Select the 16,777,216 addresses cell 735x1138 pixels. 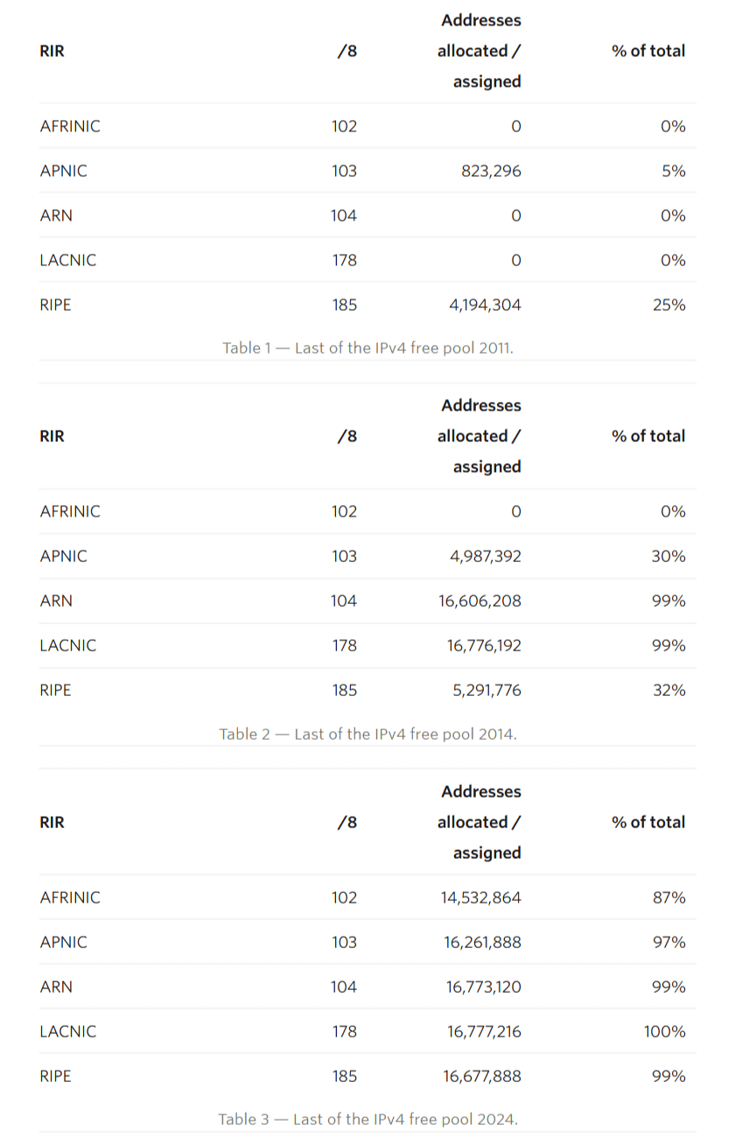click(484, 1031)
